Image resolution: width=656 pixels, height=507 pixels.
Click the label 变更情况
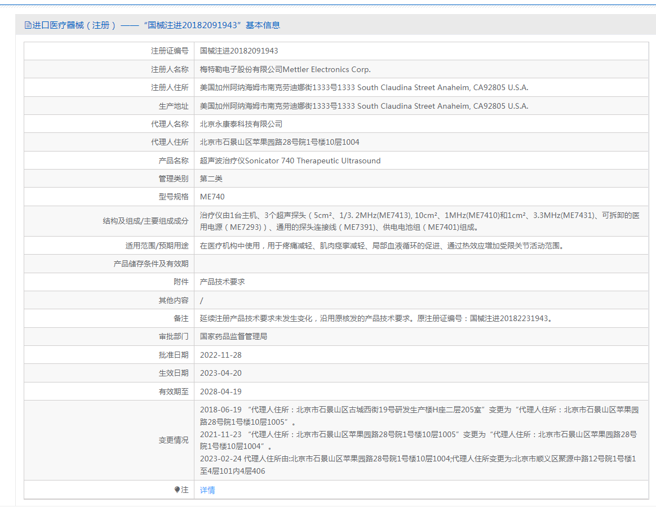[174, 440]
